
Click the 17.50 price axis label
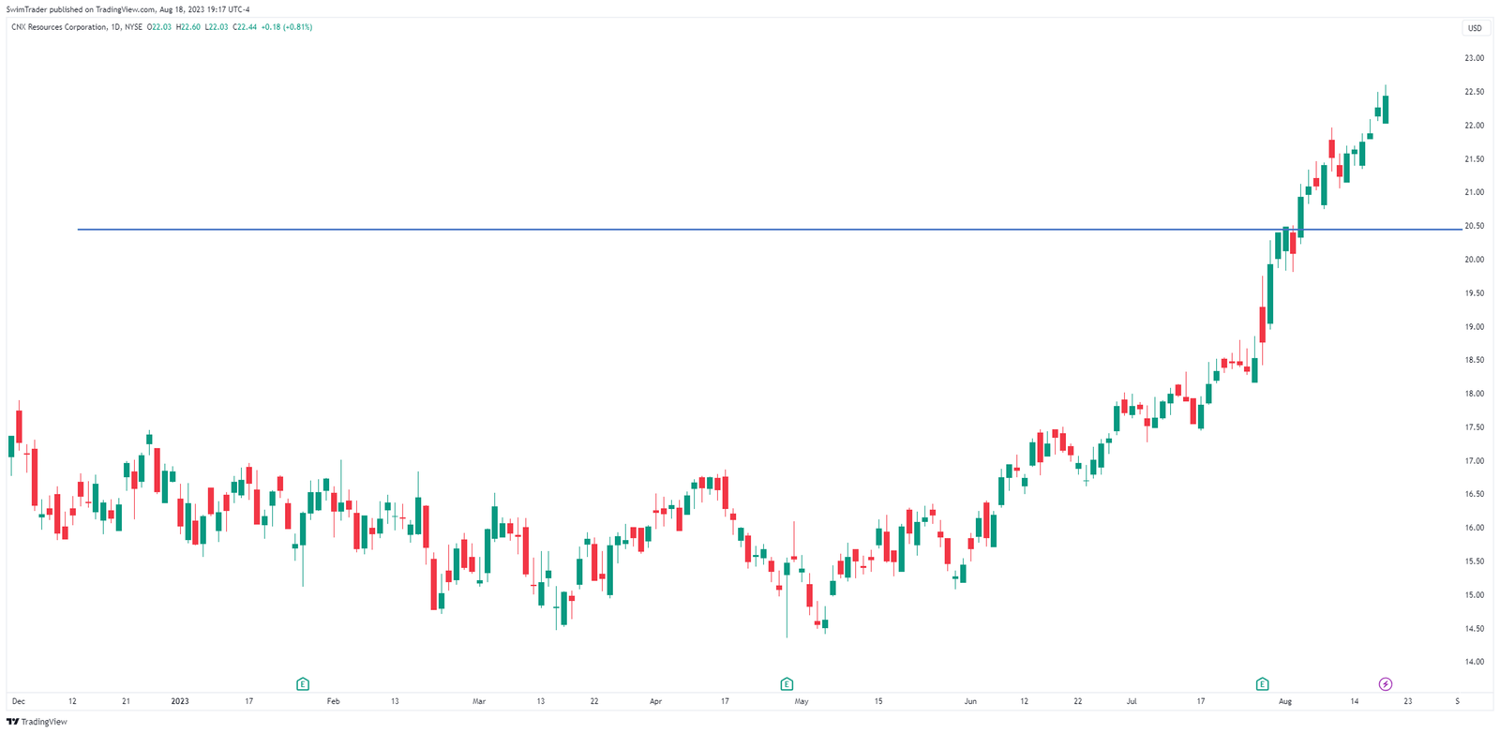[1475, 427]
